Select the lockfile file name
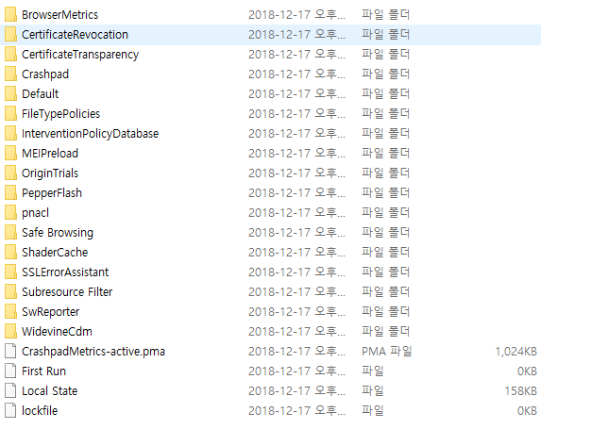The image size is (608, 429). (40, 410)
